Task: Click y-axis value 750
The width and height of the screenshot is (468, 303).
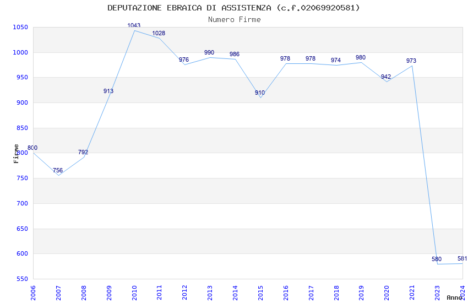Action: (x=22, y=178)
